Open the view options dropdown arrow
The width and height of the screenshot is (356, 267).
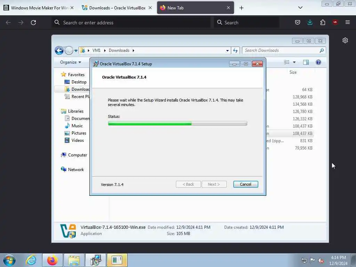pyautogui.click(x=294, y=62)
